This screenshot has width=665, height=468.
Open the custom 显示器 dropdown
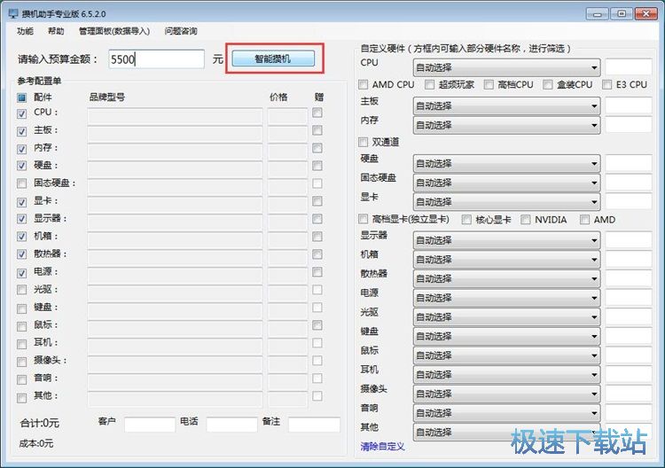click(x=507, y=240)
